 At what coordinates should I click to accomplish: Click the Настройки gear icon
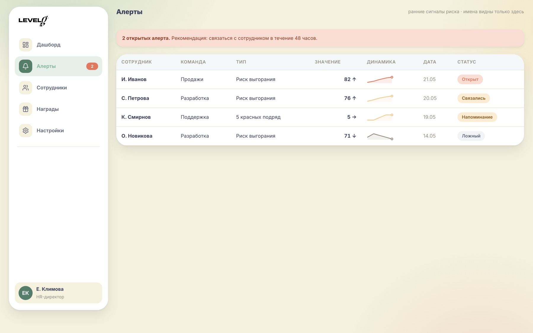pyautogui.click(x=25, y=131)
